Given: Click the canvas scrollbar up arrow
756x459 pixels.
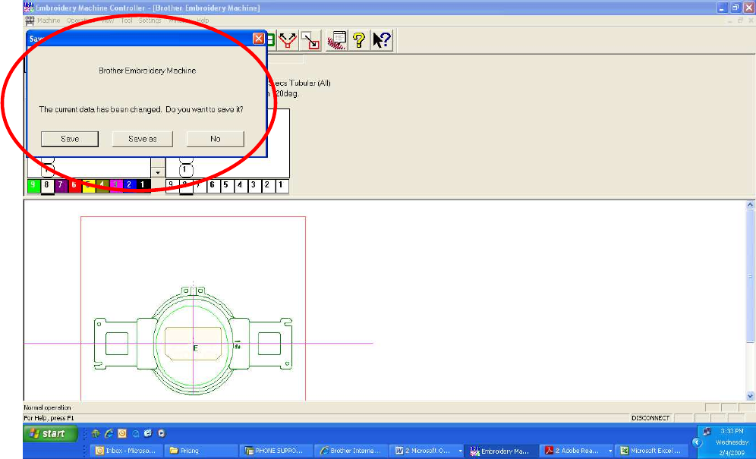Looking at the screenshot, I should point(750,204).
